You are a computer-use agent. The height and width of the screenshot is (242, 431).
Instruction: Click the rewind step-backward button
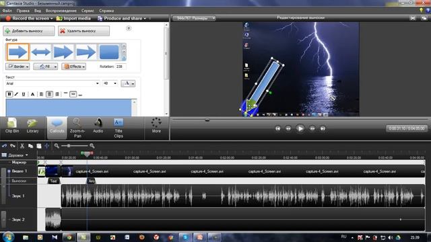288,128
